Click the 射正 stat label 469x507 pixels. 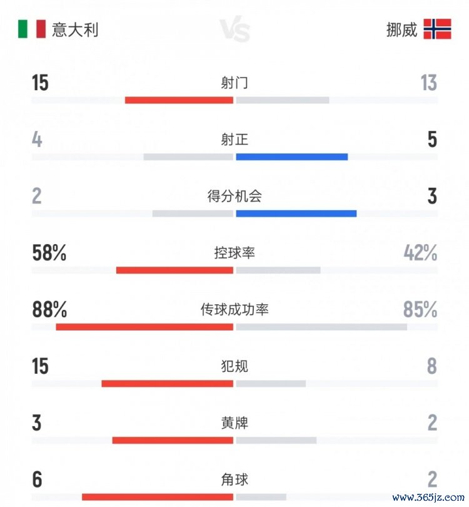(234, 140)
